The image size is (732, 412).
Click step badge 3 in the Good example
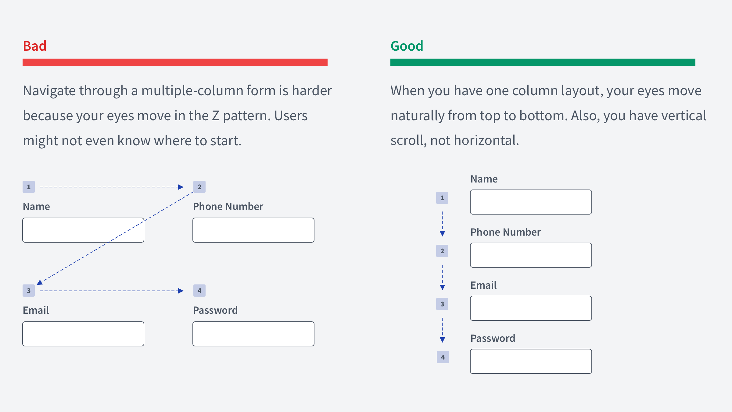coord(442,304)
